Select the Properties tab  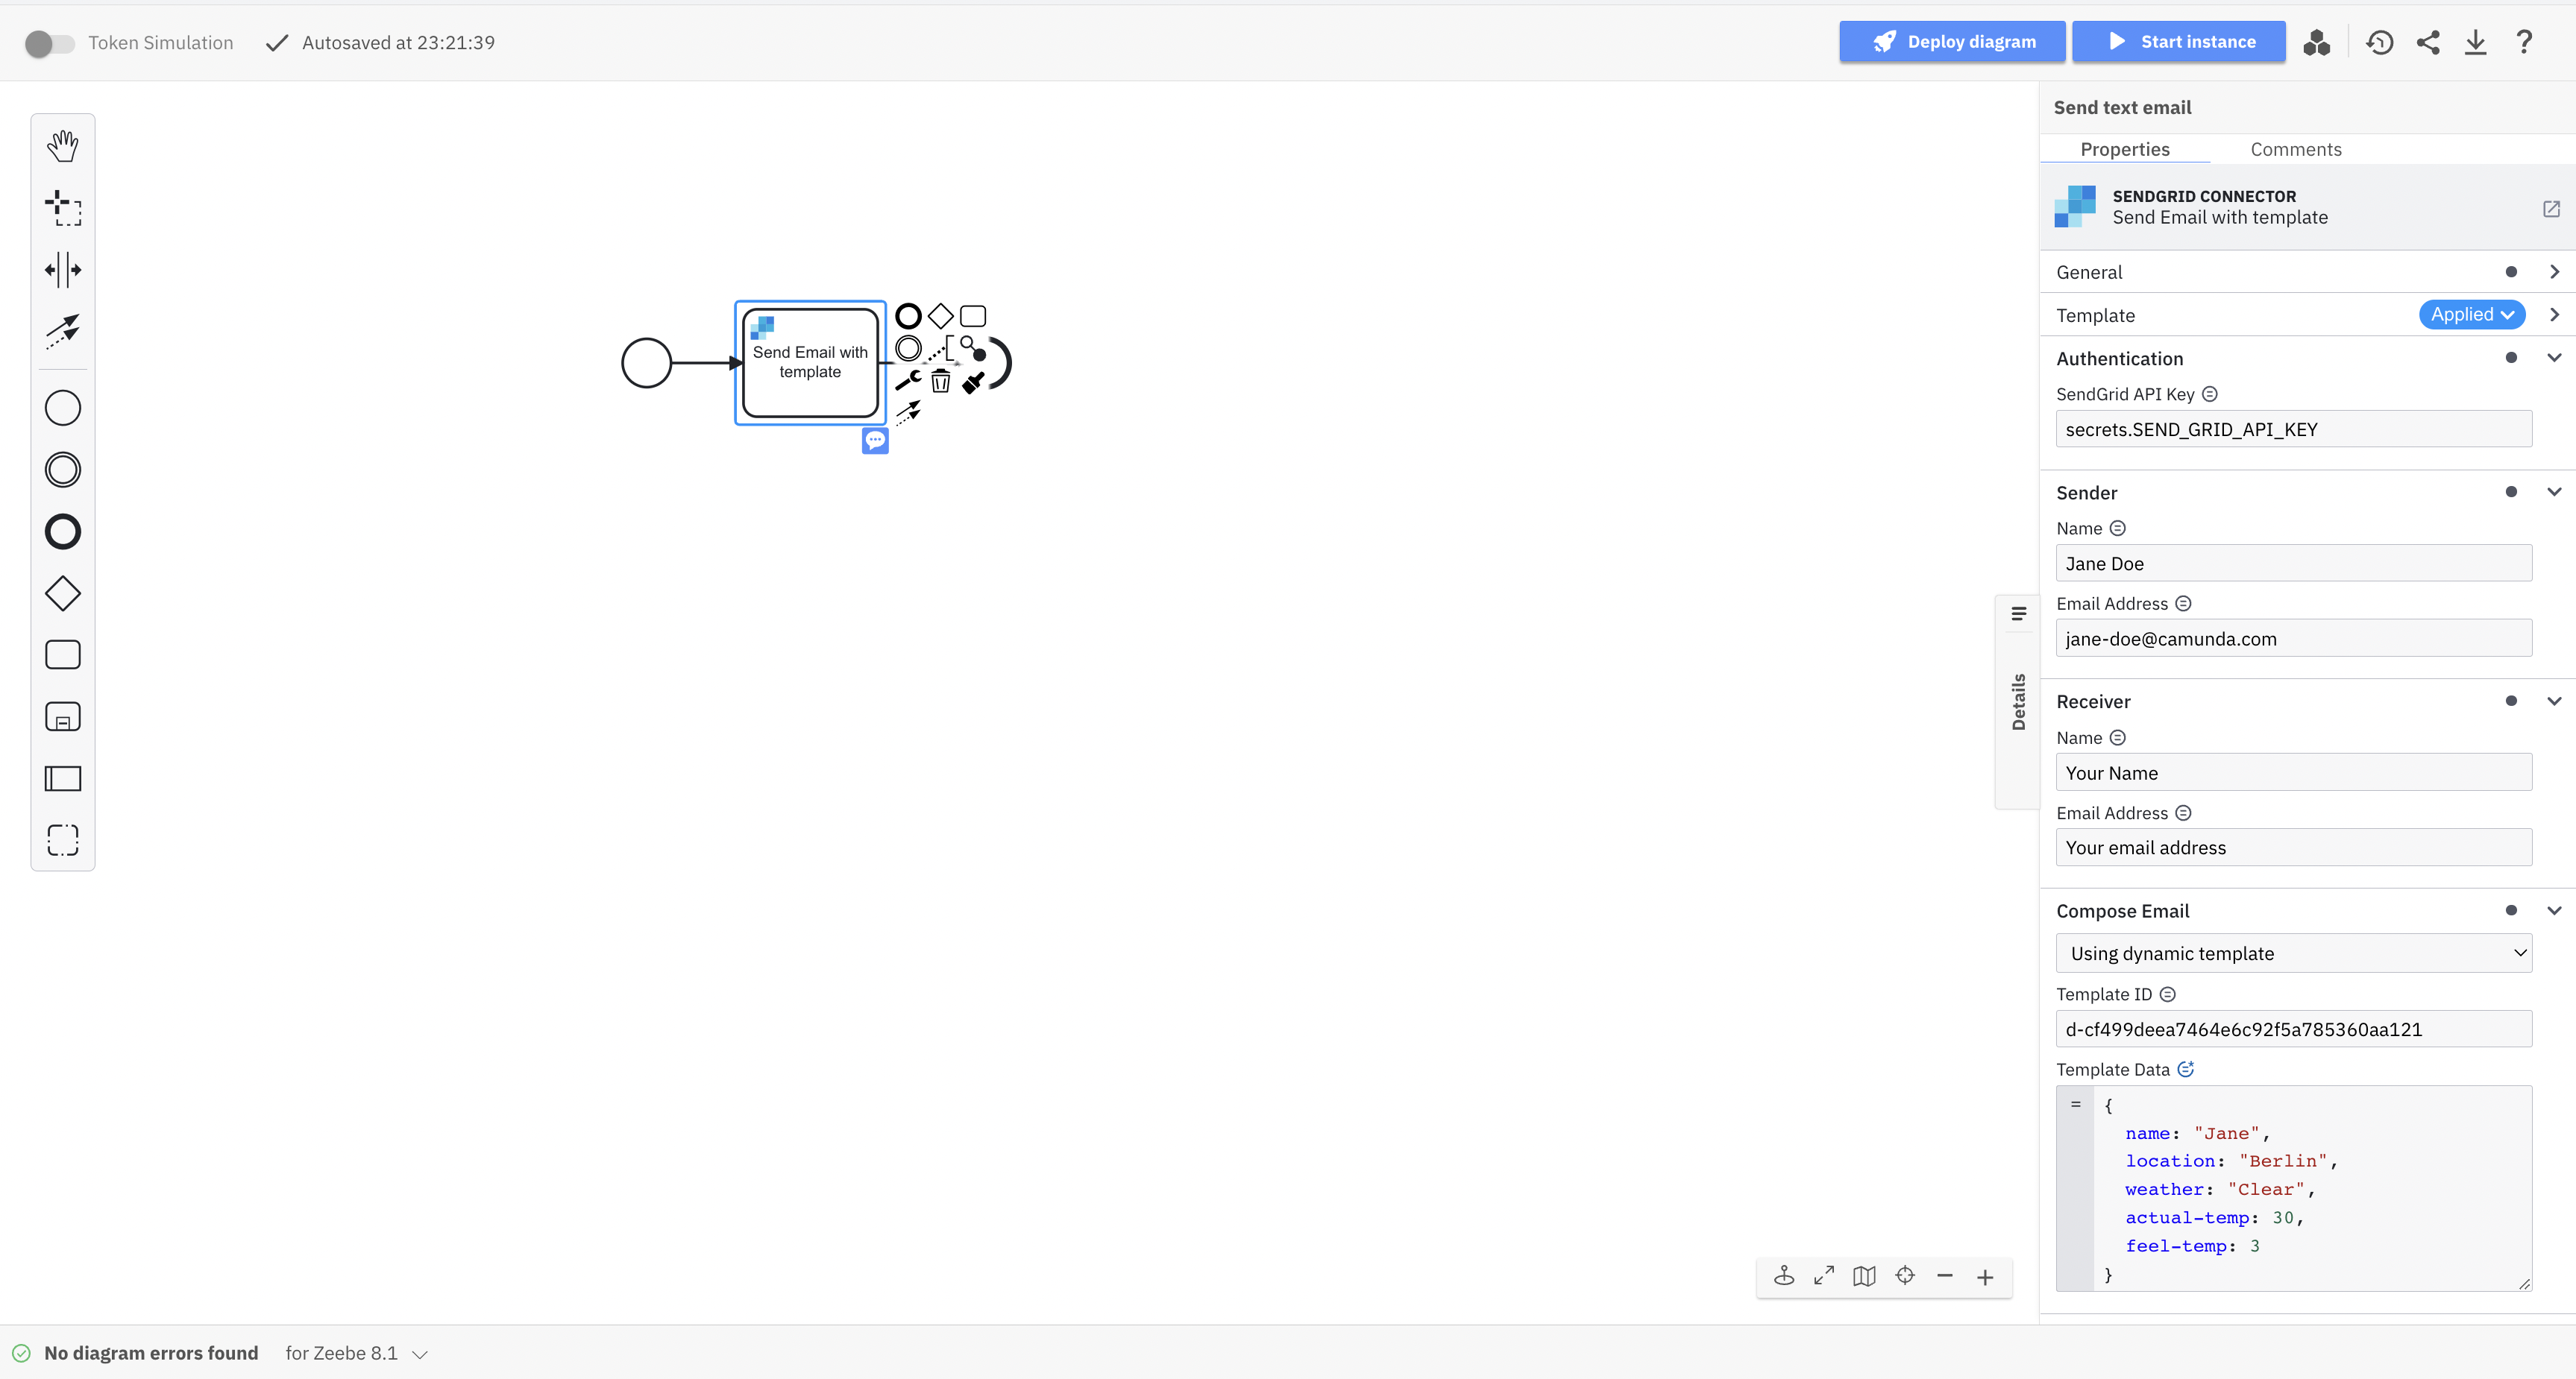tap(2125, 149)
